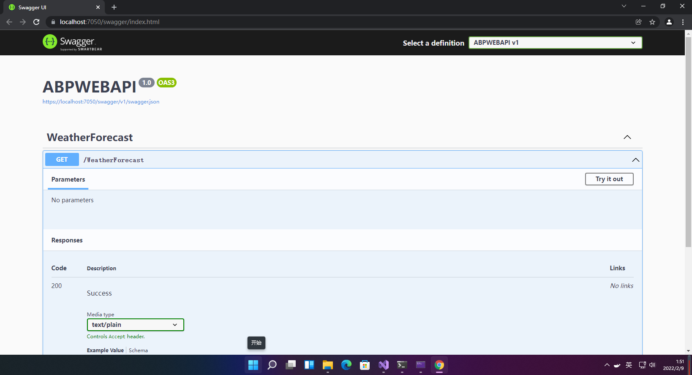Show hidden system tray icons
This screenshot has width=692, height=375.
(x=607, y=365)
